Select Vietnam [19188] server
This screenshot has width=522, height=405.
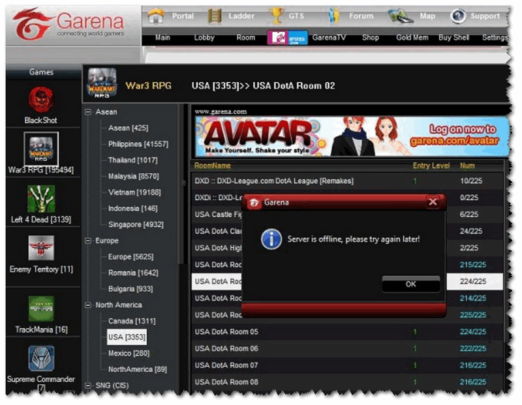[134, 192]
